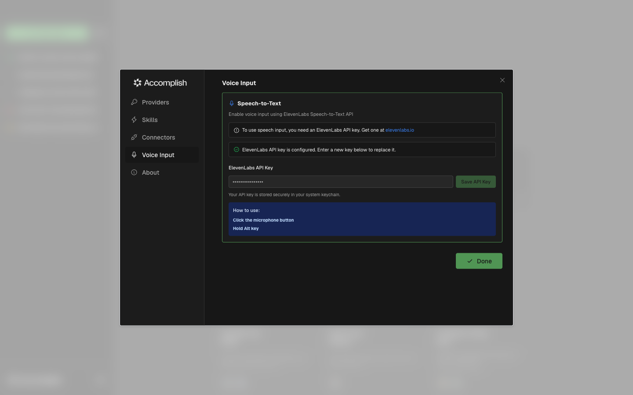This screenshot has width=633, height=395.
Task: Click the checkmark inside the Done button
Action: pos(470,261)
